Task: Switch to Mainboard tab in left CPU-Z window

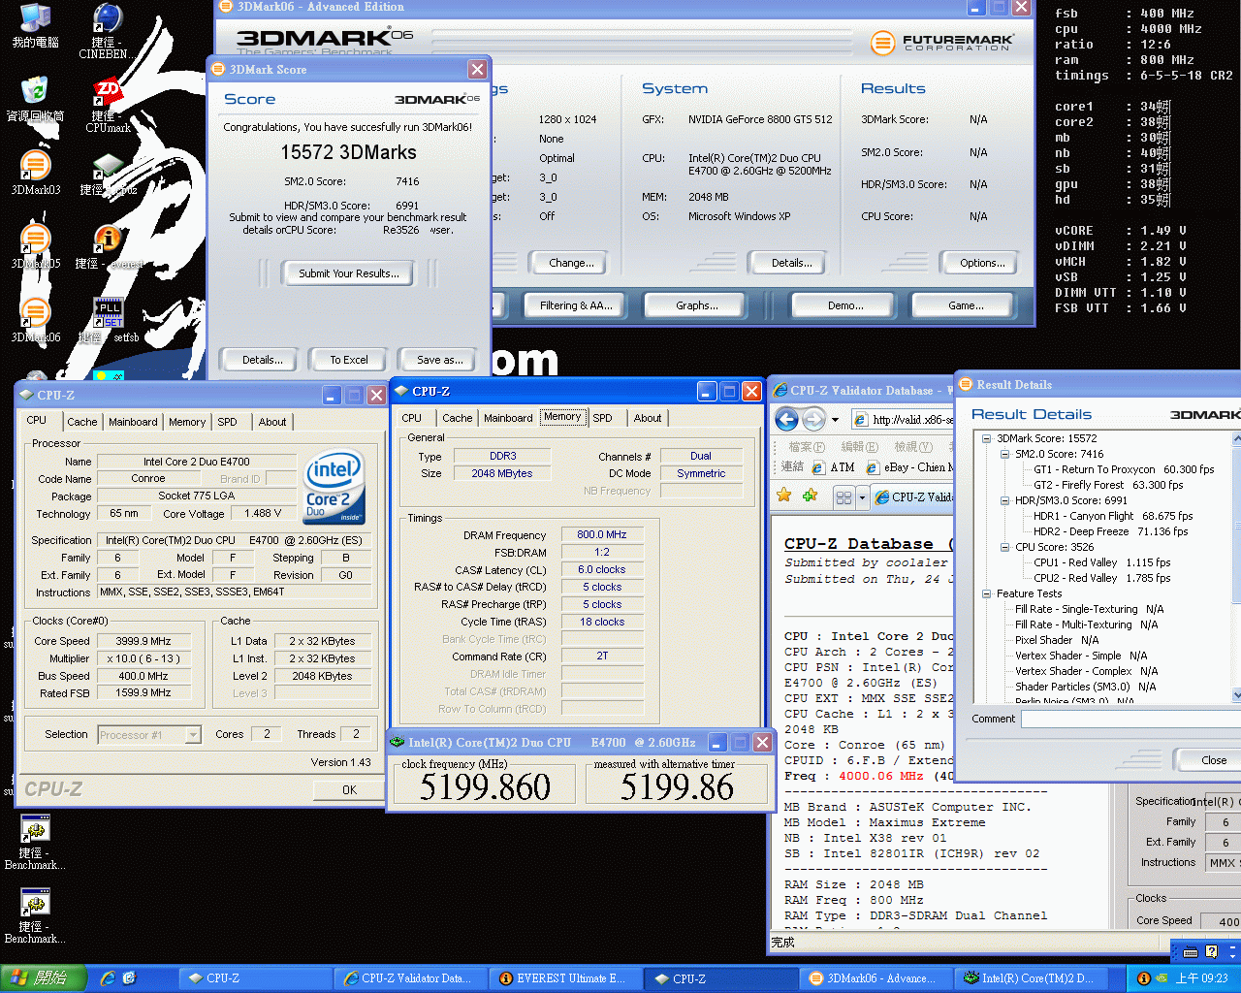Action: pyautogui.click(x=133, y=422)
